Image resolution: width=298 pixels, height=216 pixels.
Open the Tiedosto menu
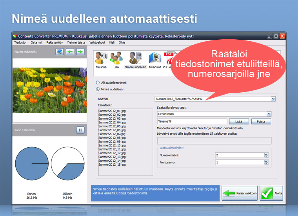click(x=20, y=42)
